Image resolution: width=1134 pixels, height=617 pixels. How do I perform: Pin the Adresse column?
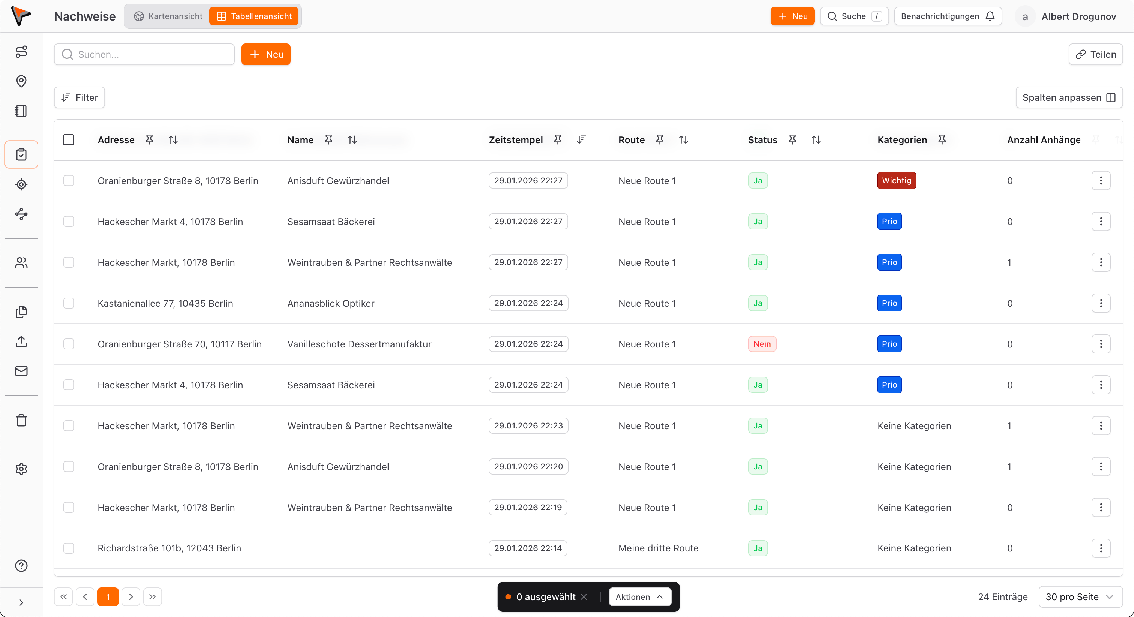tap(149, 139)
